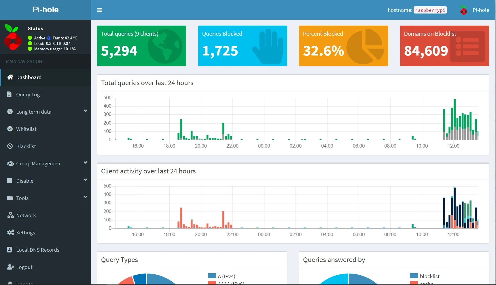Click 'Client activity over last 24 hours' heading
Screen dimensions: 496x285
tap(148, 171)
